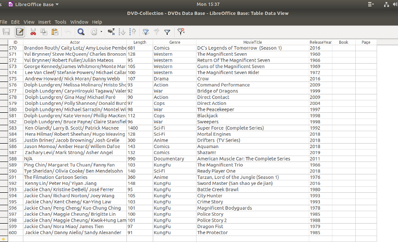The image size is (398, 242).
Task: Click the Length column header
Action: coord(140,42)
